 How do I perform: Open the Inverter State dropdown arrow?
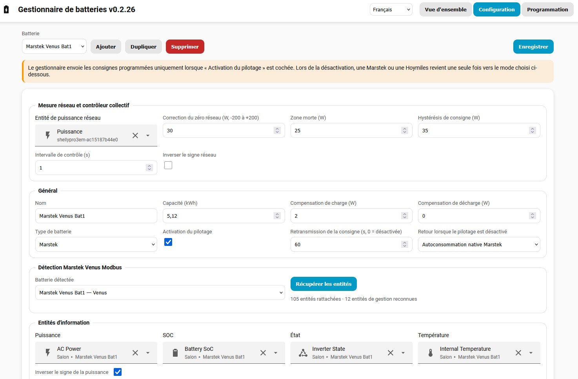point(403,353)
